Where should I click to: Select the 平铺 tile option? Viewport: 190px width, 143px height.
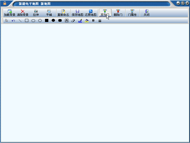(49, 13)
